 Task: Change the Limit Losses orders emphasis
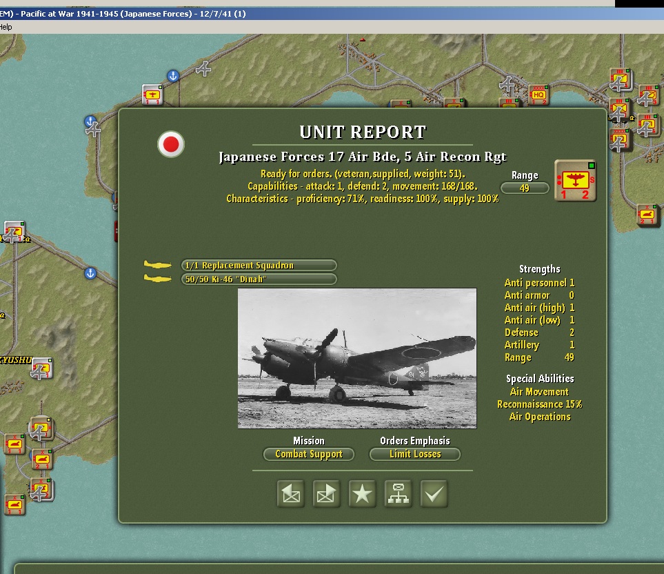click(414, 454)
